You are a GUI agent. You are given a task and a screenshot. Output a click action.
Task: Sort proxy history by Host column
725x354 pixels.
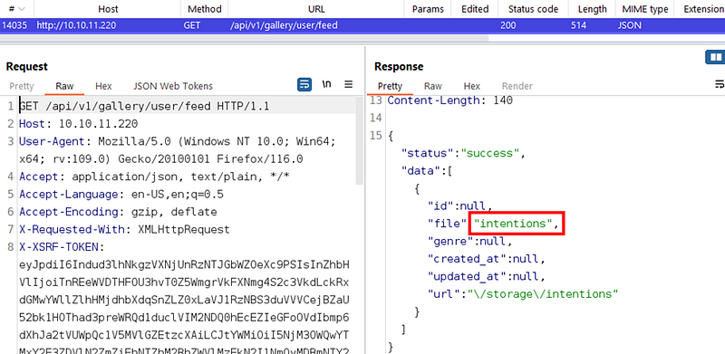pos(108,9)
